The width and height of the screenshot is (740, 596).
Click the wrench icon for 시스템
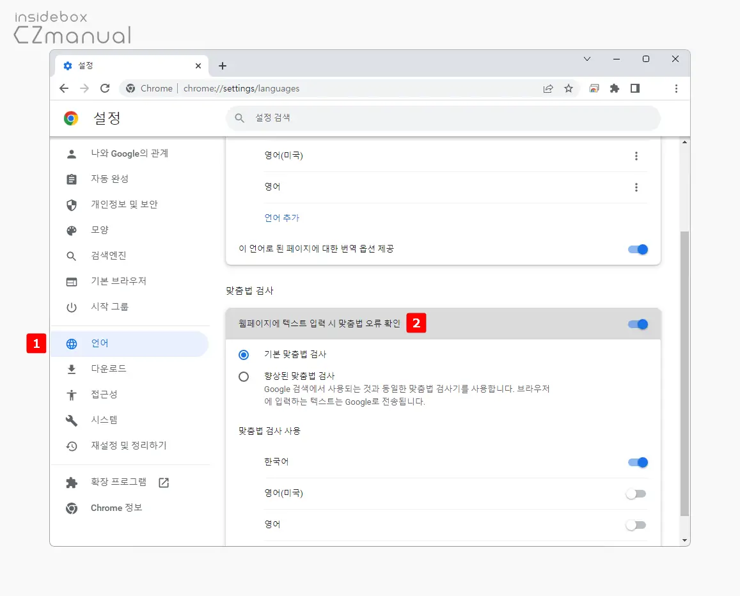[x=71, y=420]
